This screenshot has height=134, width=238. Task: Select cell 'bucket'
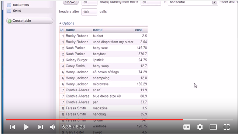tap(98, 36)
